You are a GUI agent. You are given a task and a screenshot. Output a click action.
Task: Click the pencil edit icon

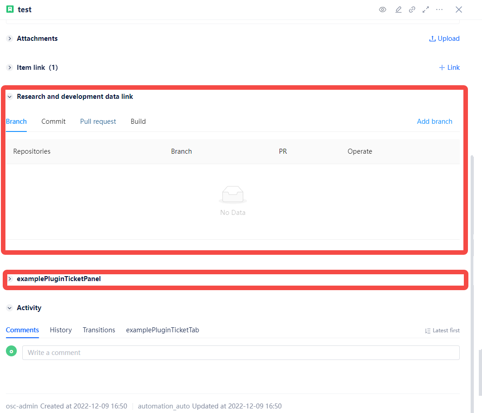pyautogui.click(x=398, y=10)
